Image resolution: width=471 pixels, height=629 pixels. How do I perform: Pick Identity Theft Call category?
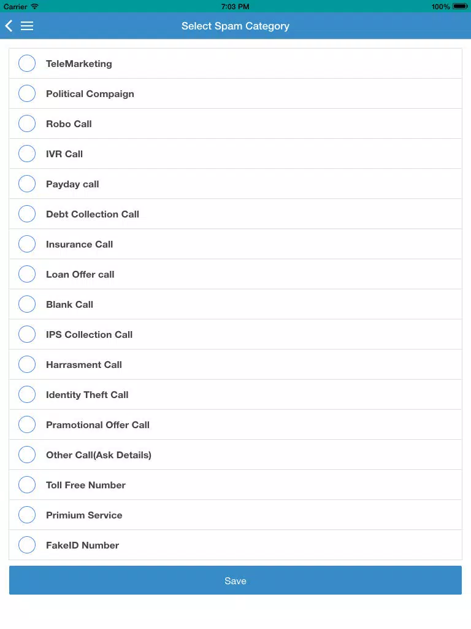(235, 394)
